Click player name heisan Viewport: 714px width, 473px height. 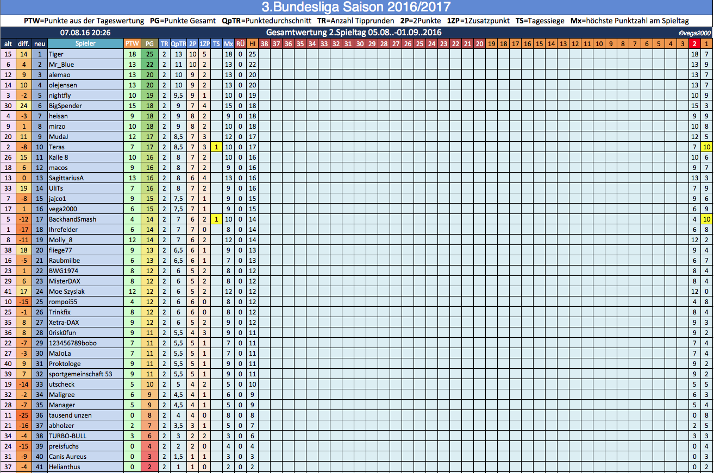coord(58,116)
